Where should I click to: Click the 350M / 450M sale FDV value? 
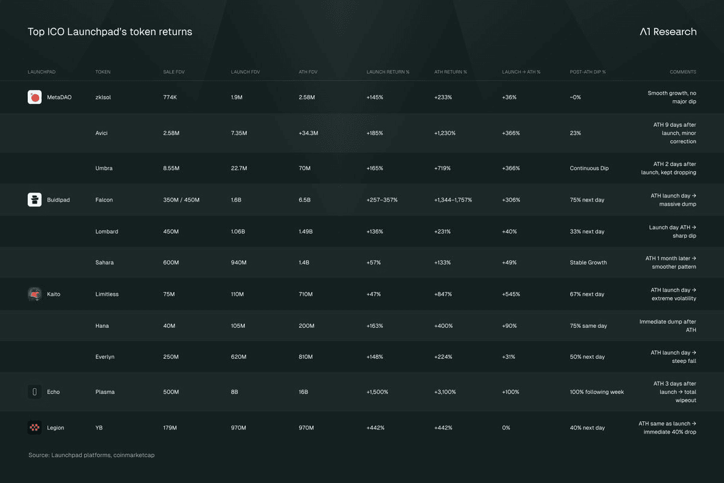tap(181, 200)
